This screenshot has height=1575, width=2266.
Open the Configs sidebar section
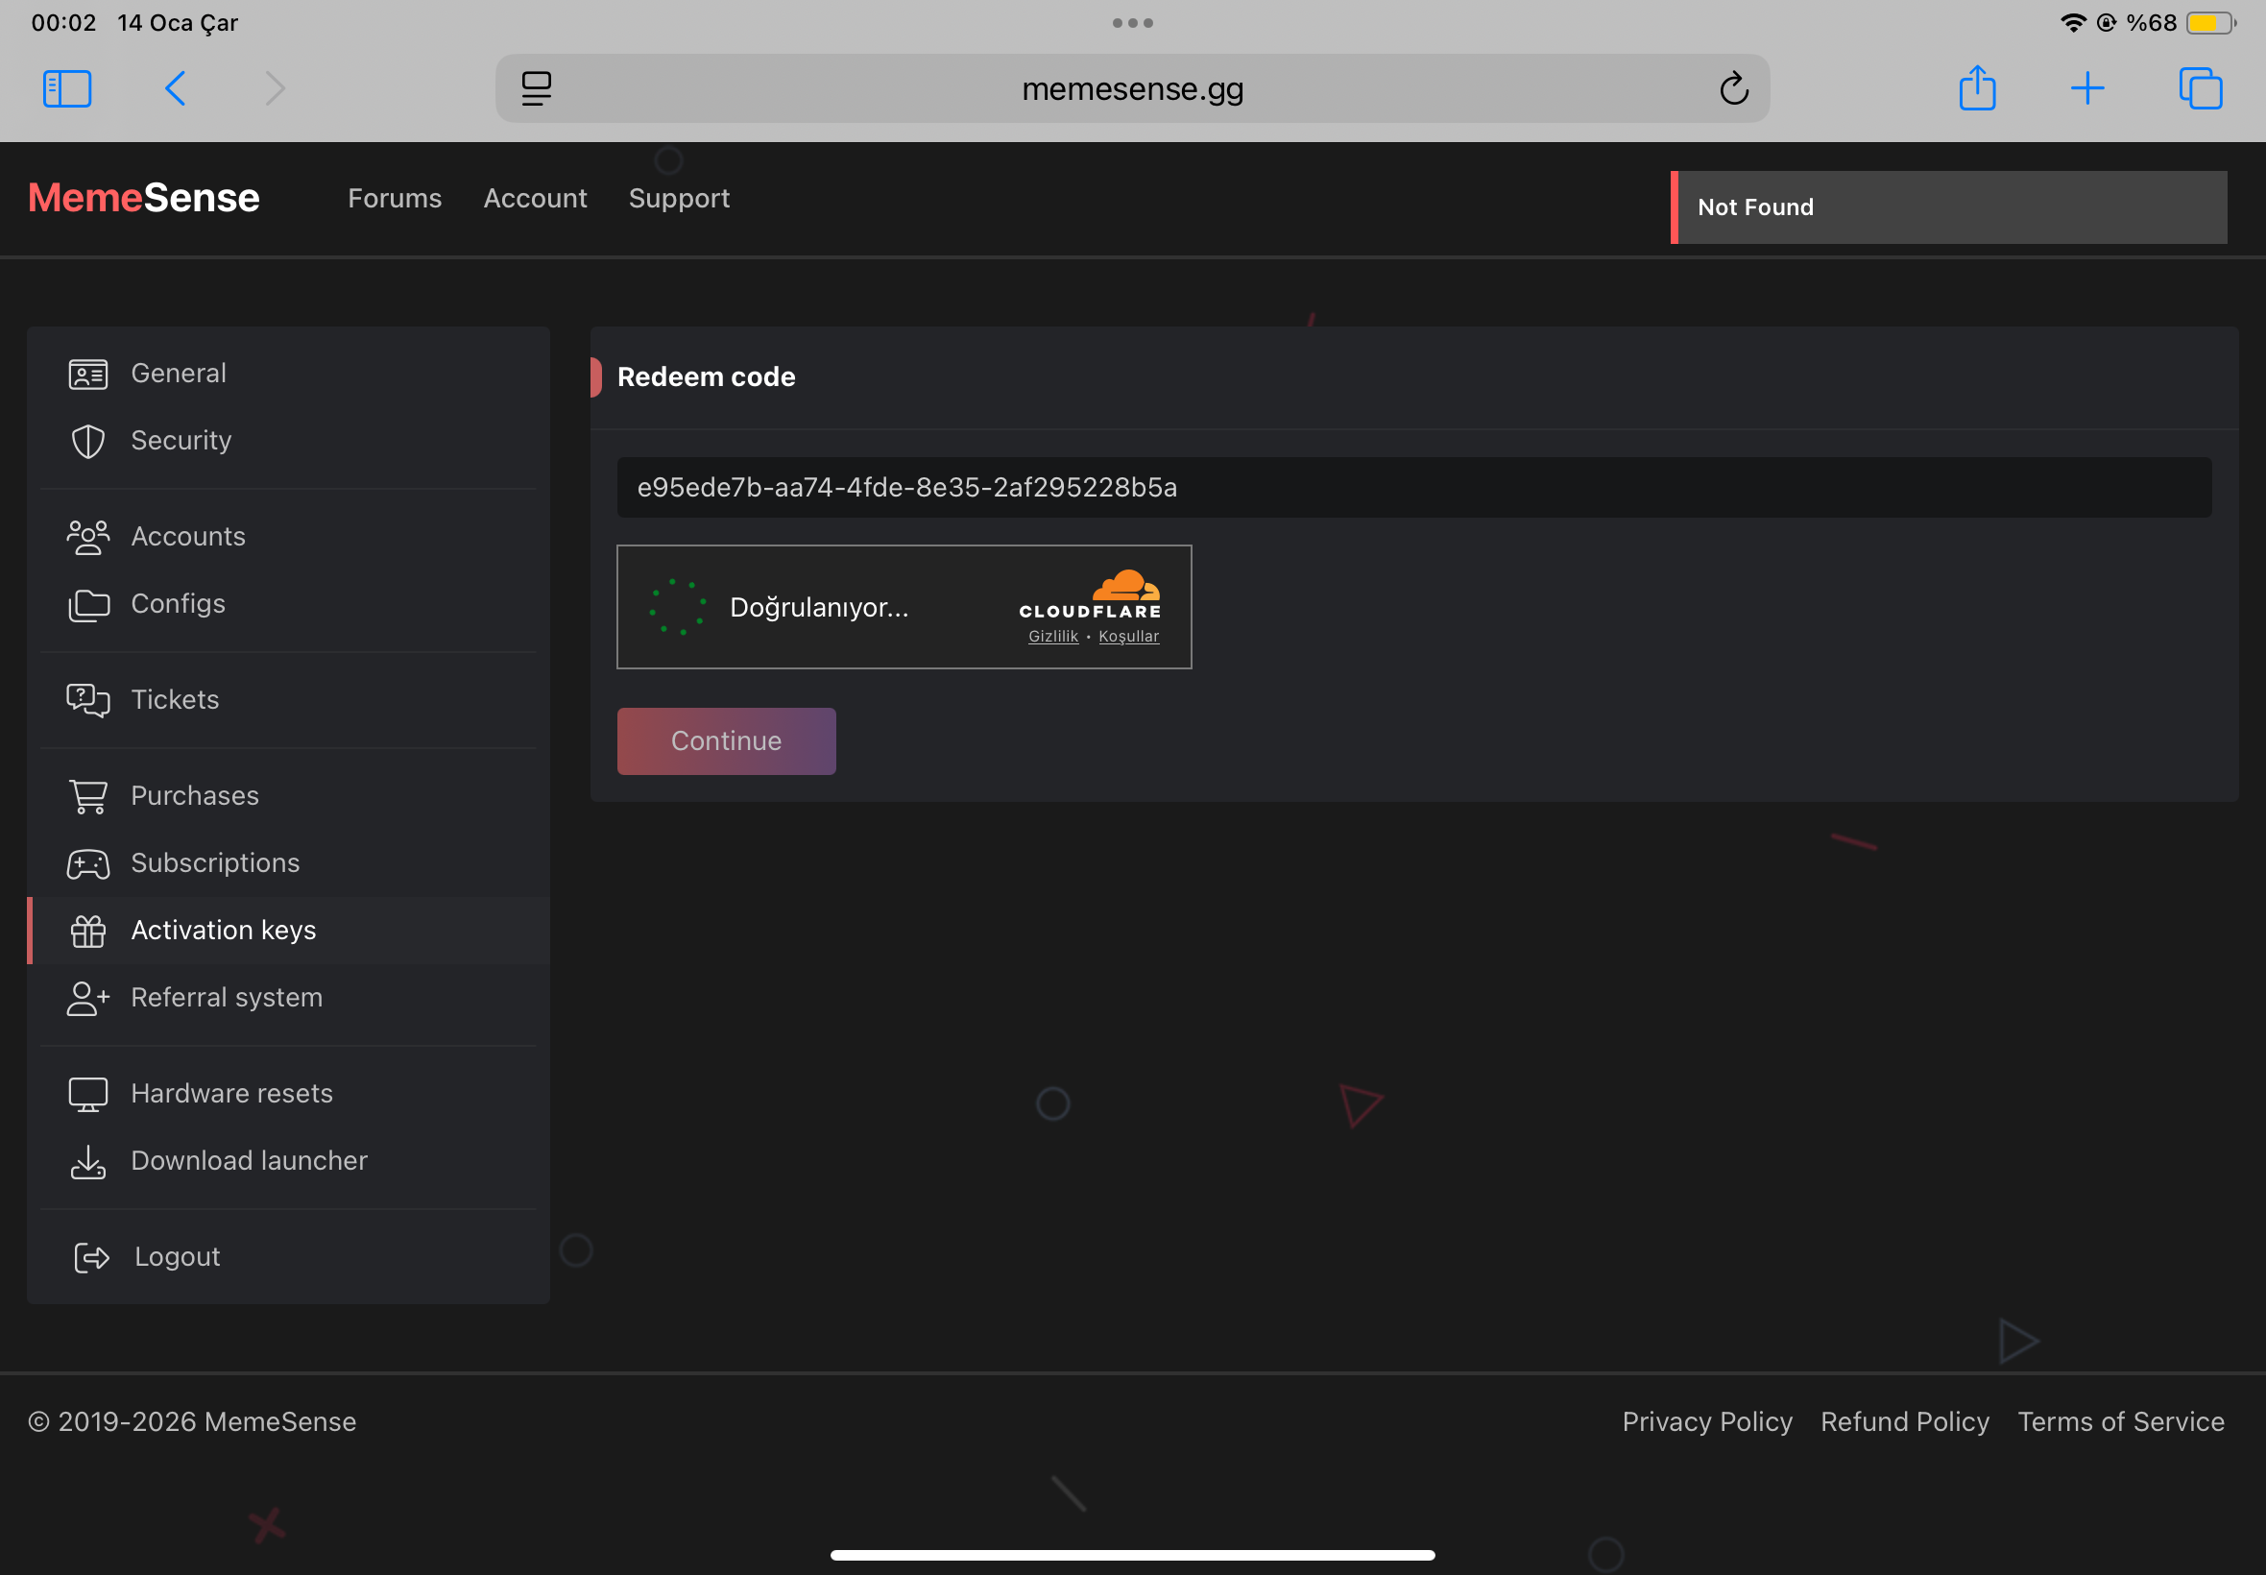[x=288, y=603]
